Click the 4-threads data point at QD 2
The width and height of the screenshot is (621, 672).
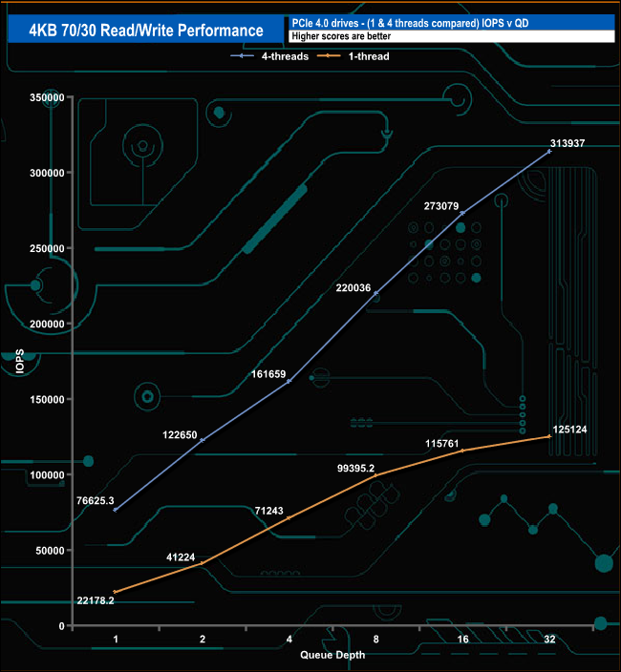(x=203, y=441)
